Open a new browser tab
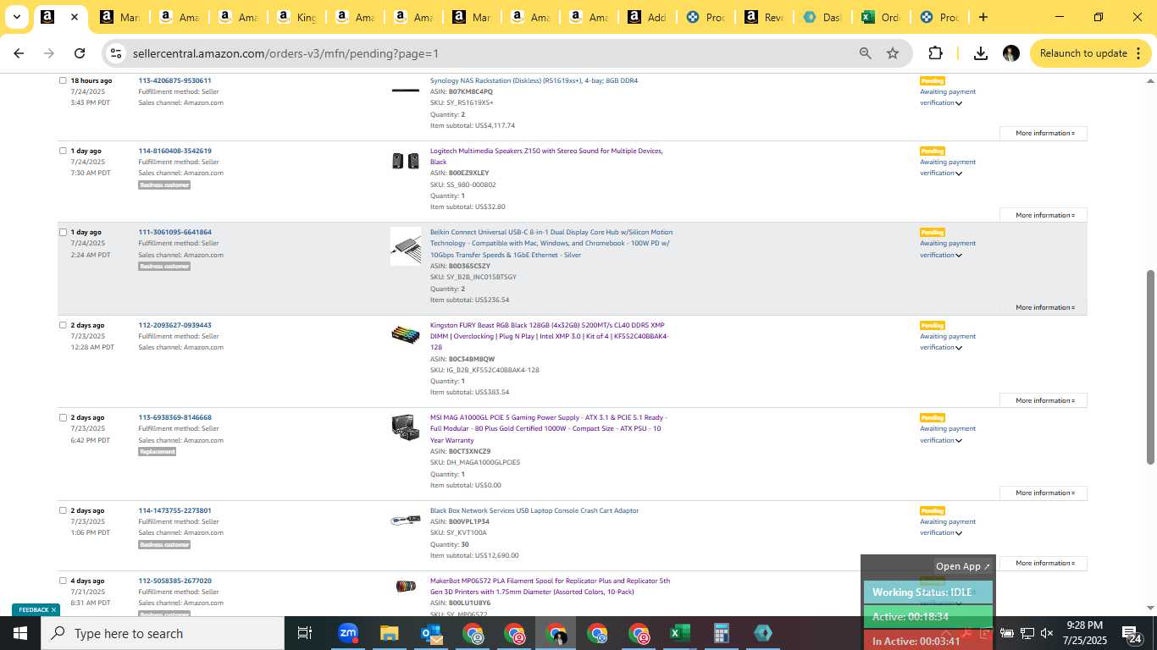Viewport: 1157px width, 650px height. pos(983,17)
